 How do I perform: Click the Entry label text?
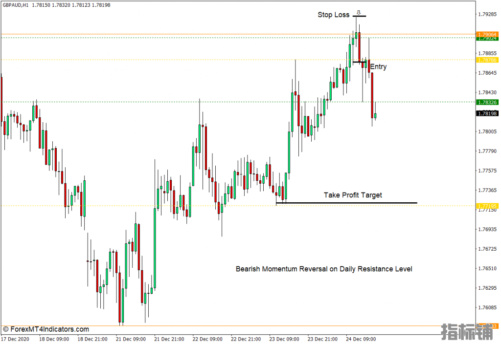coord(378,66)
